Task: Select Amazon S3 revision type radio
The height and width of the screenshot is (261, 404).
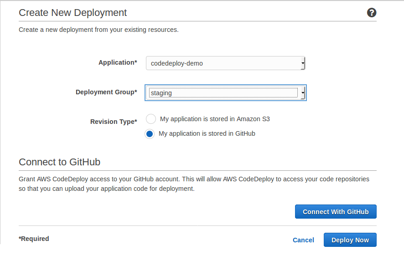Action: click(151, 119)
